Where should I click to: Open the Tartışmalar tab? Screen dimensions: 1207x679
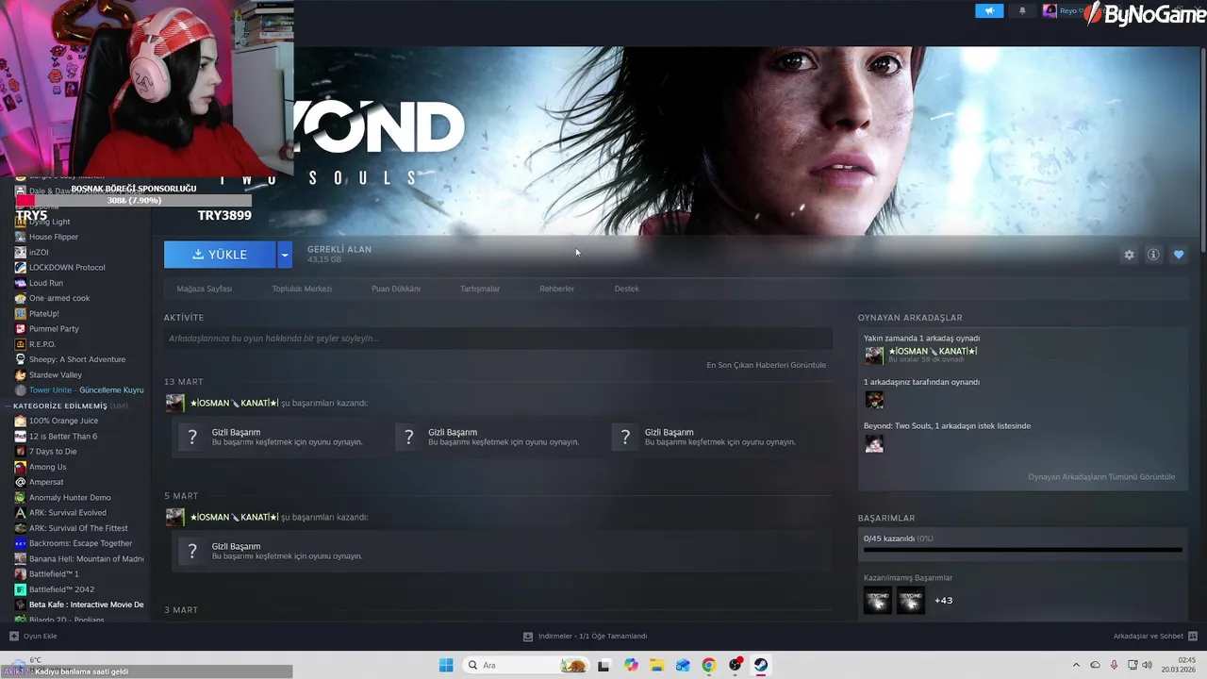480,289
